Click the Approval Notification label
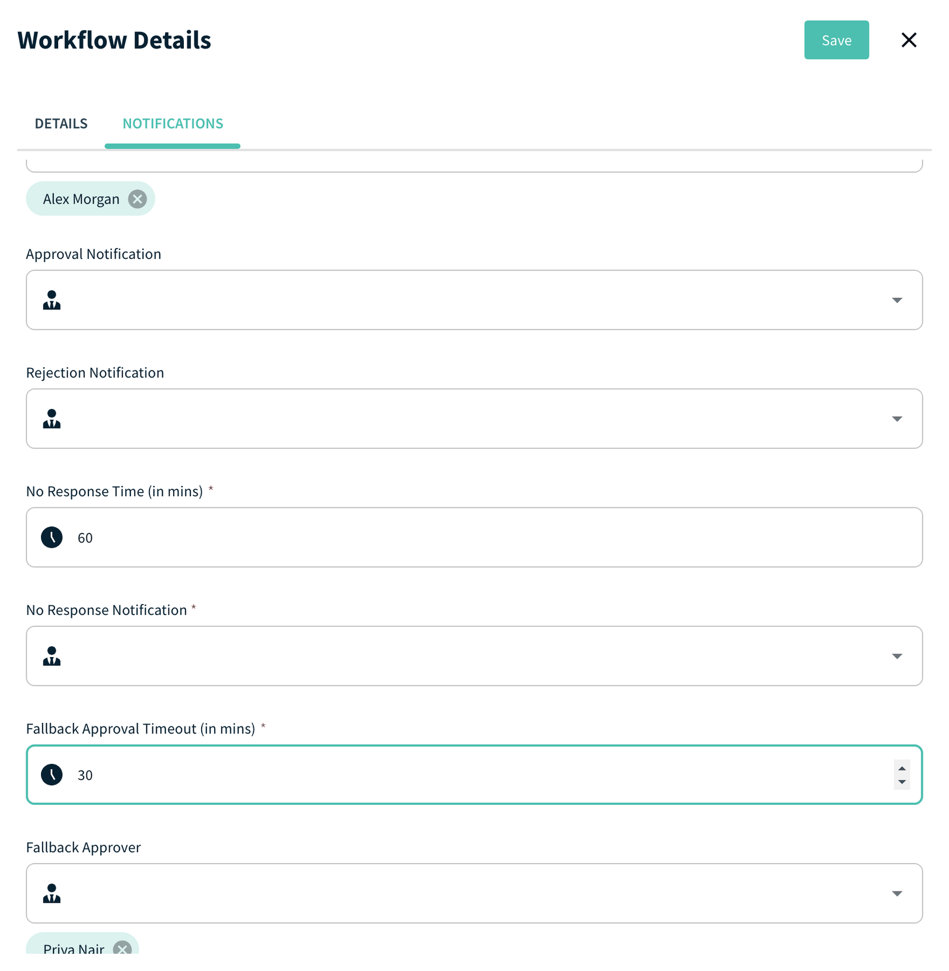Screen dimensions: 949x971 point(94,254)
